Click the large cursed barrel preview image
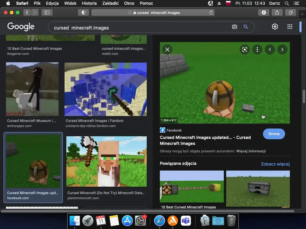This screenshot has width=306, height=229. click(225, 83)
